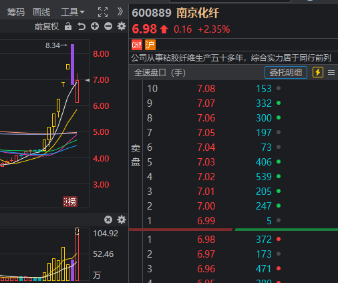Open volume sub-chart settings gear

pyautogui.click(x=122, y=220)
